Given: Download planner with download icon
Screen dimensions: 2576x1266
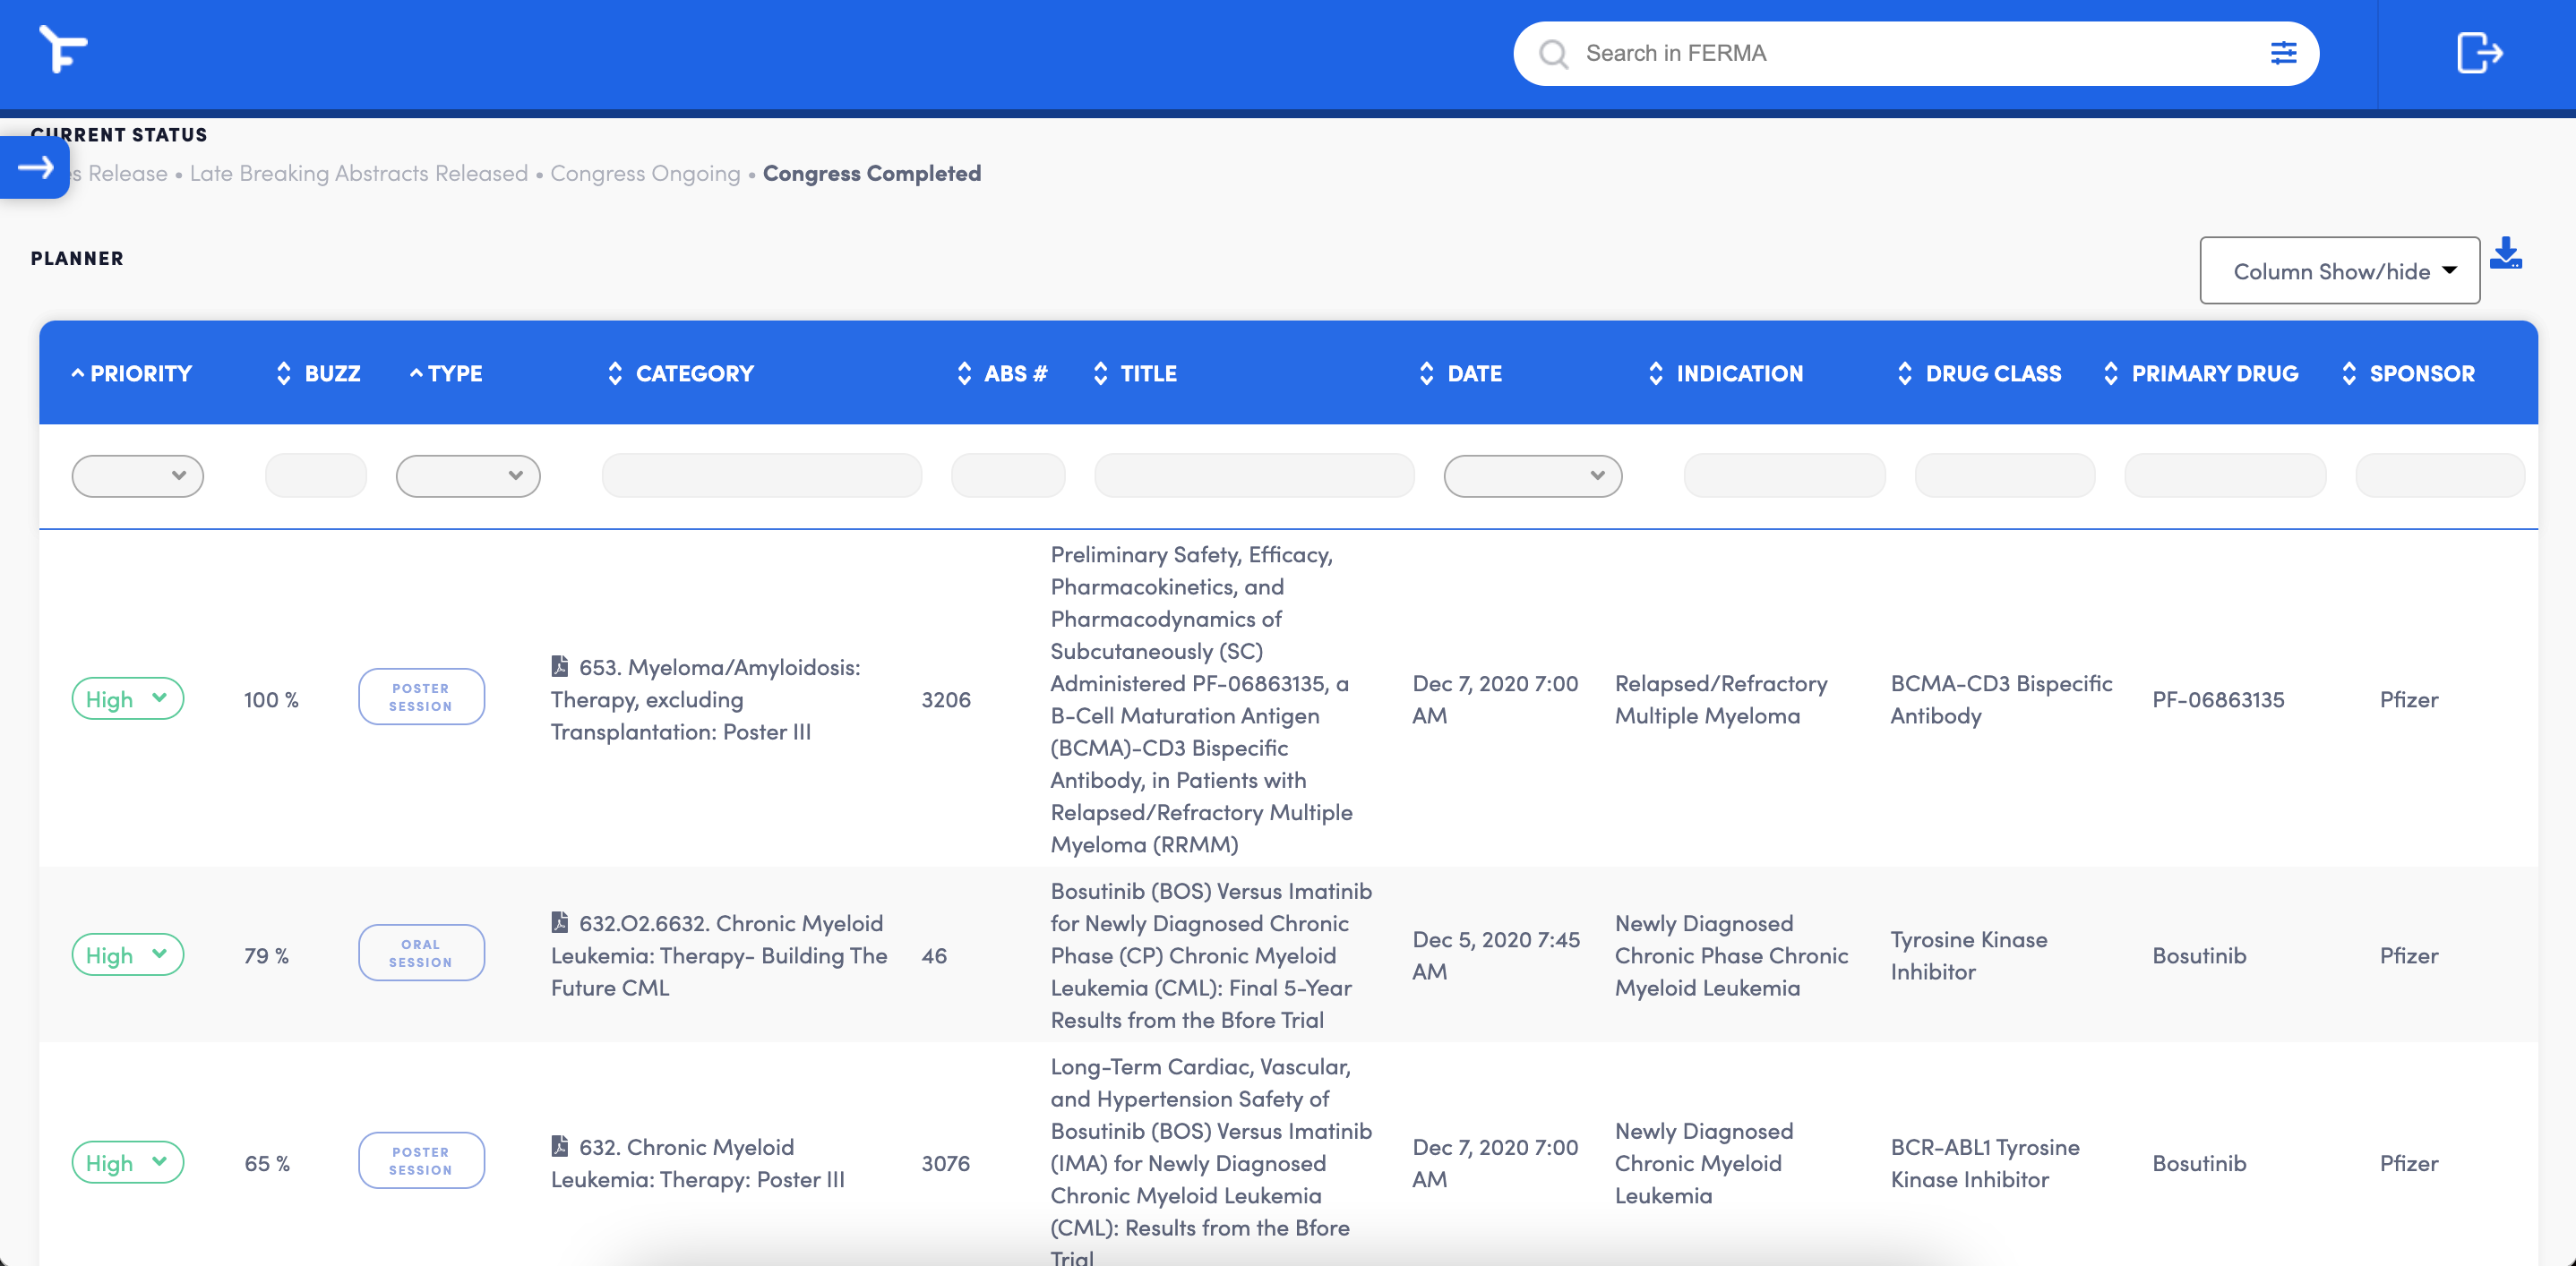Looking at the screenshot, I should tap(2506, 253).
